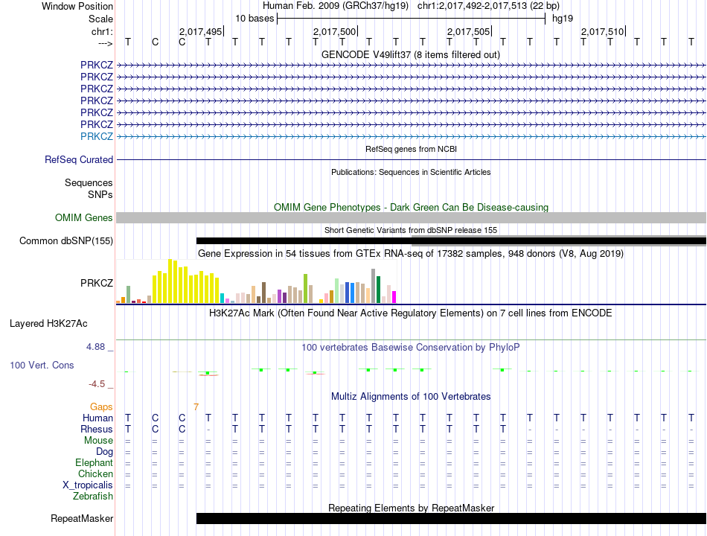
Task: Click the RefSeq genes from NCBI title
Action: [x=411, y=149]
